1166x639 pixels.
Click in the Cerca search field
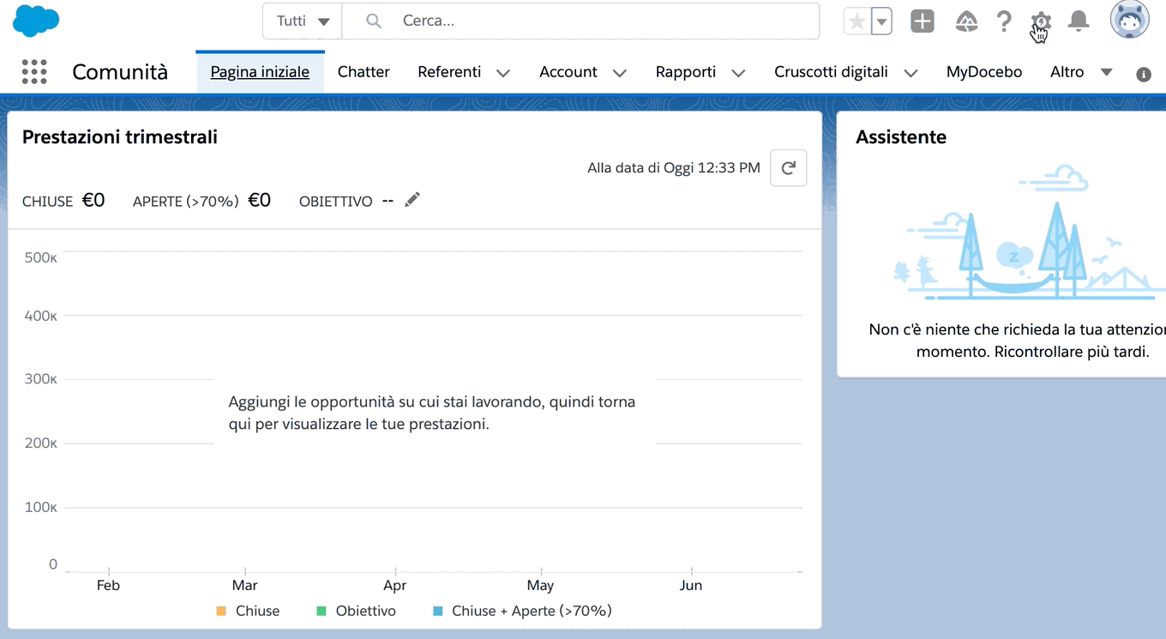[x=581, y=21]
